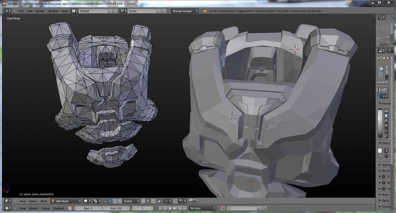Open the 3D view editor type selector

point(8,201)
